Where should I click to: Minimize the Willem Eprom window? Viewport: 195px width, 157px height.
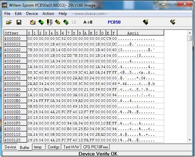[x=163, y=4]
